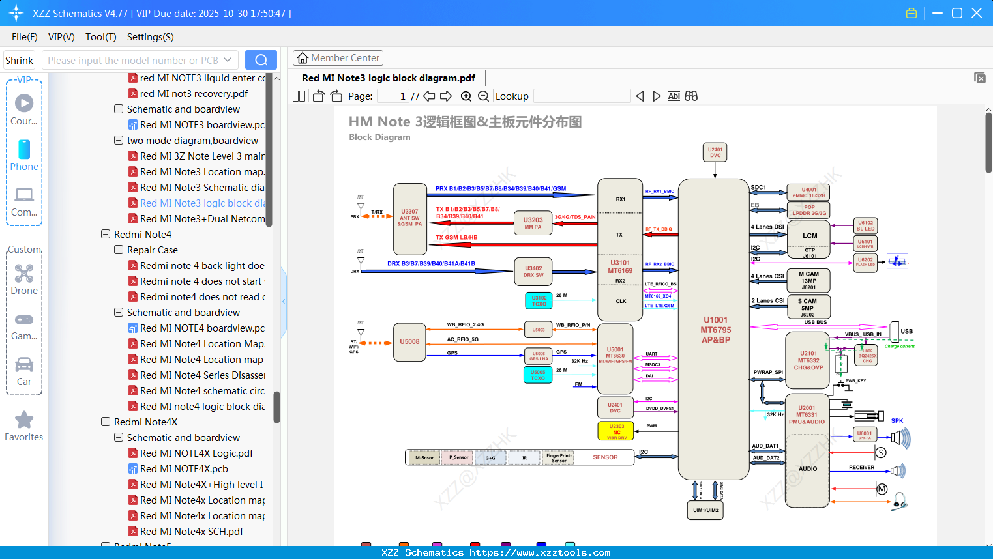Image resolution: width=993 pixels, height=559 pixels.
Task: Click the zoom in magnifier icon
Action: [466, 96]
